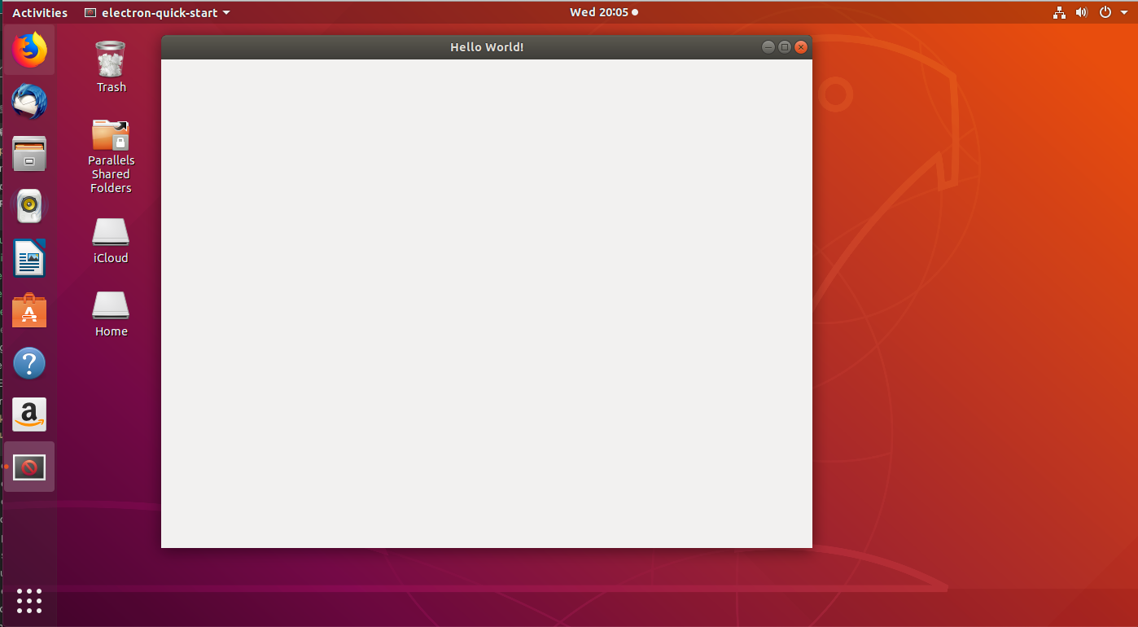Open the Amazon launcher
Viewport: 1138px width, 627px height.
pos(29,414)
